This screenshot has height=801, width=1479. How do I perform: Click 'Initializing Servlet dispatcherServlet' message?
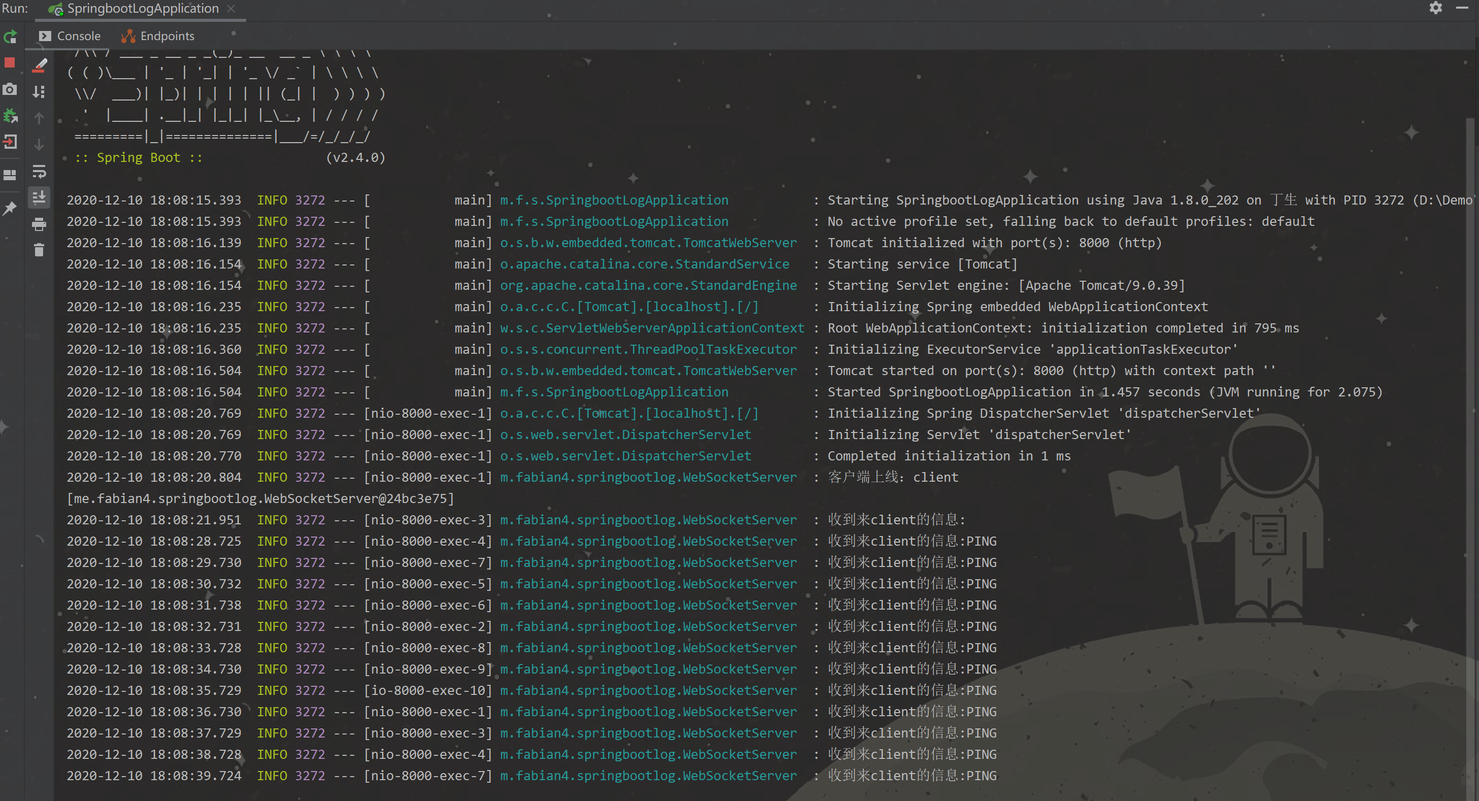click(979, 435)
